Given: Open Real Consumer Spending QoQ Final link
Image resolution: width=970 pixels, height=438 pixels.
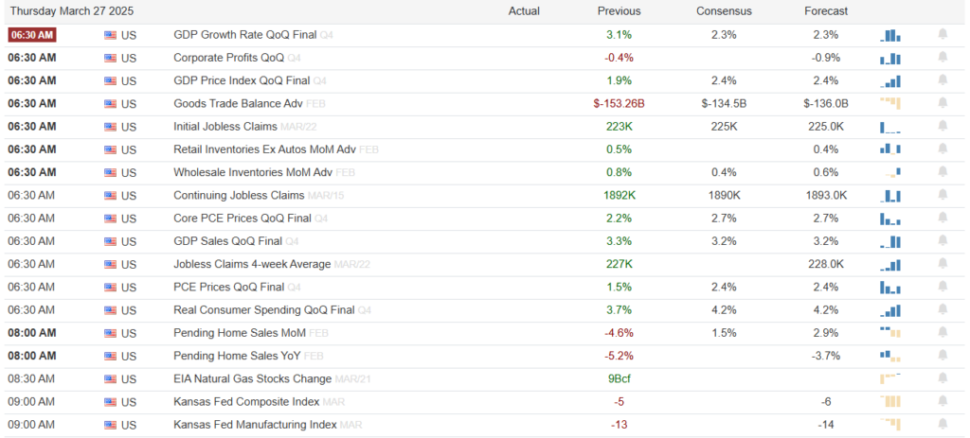Looking at the screenshot, I should point(264,309).
